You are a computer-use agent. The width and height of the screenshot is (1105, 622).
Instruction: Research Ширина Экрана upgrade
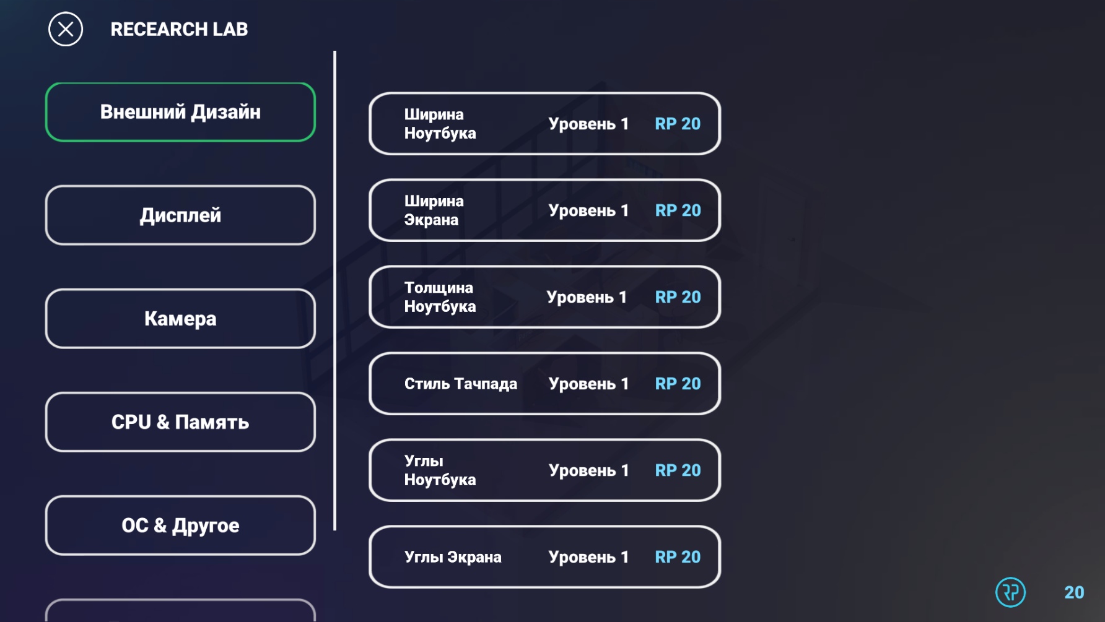coord(544,210)
